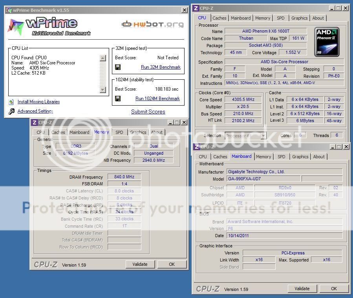Screen dimensions: 353x298
Task: Click the save icon beside Run 32M Benchmark
Action: (x=118, y=67)
